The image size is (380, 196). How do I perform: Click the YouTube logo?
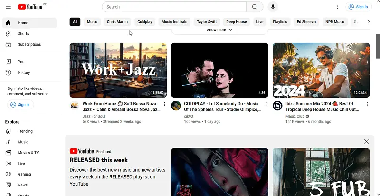[x=30, y=7]
